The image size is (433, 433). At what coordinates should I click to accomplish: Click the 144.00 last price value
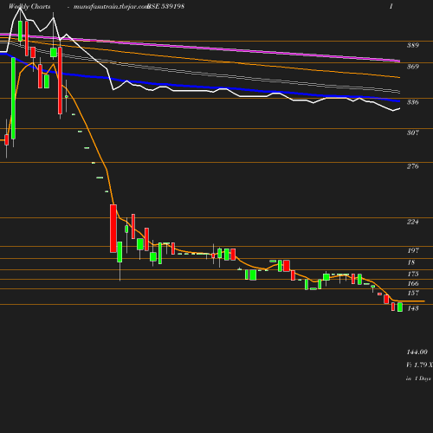tap(417, 352)
